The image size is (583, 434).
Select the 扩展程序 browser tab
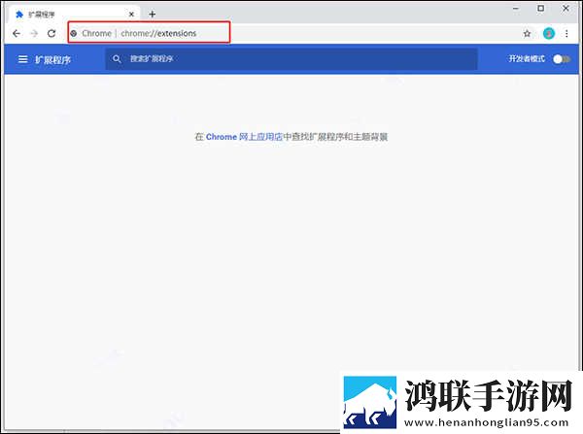(x=74, y=15)
